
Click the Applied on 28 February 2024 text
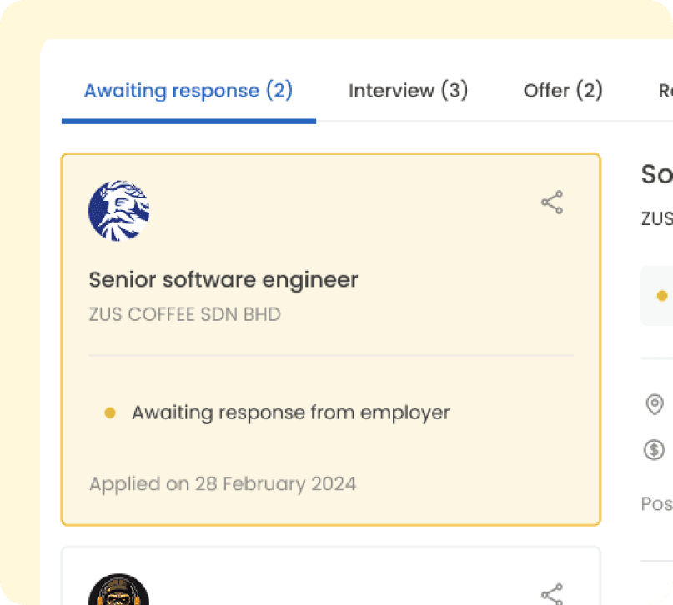tap(223, 483)
